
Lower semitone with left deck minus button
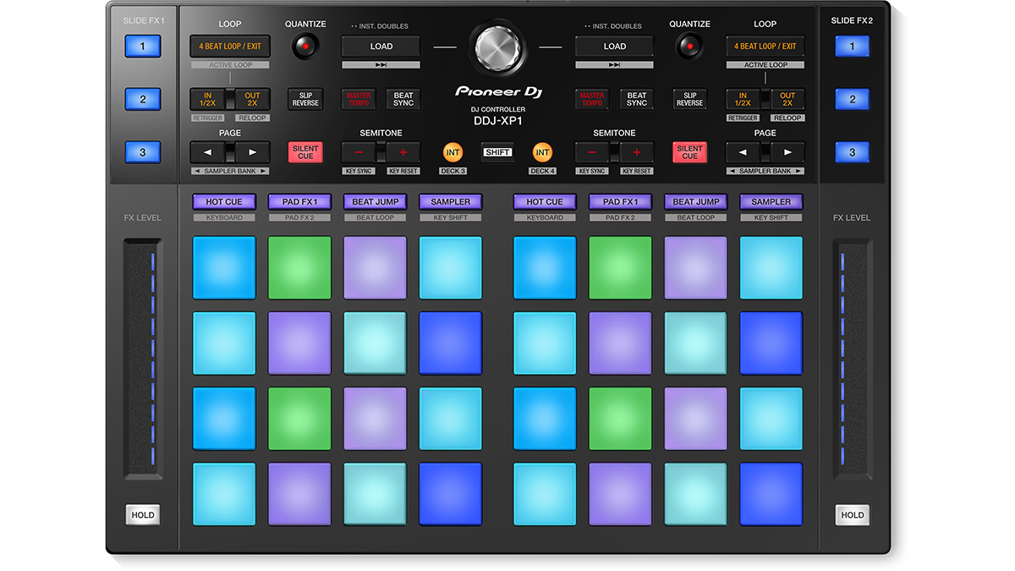(359, 153)
